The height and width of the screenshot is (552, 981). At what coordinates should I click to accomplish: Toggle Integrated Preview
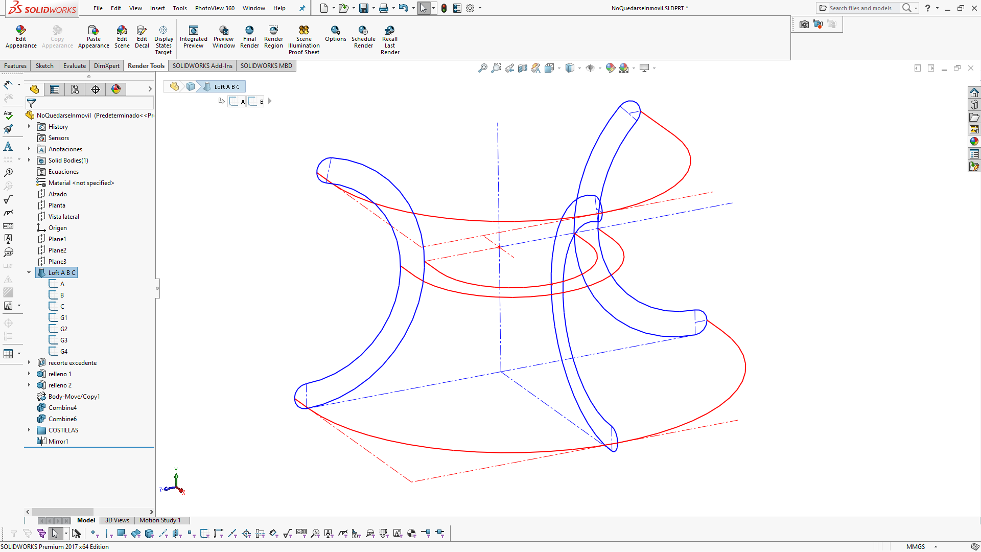point(194,37)
